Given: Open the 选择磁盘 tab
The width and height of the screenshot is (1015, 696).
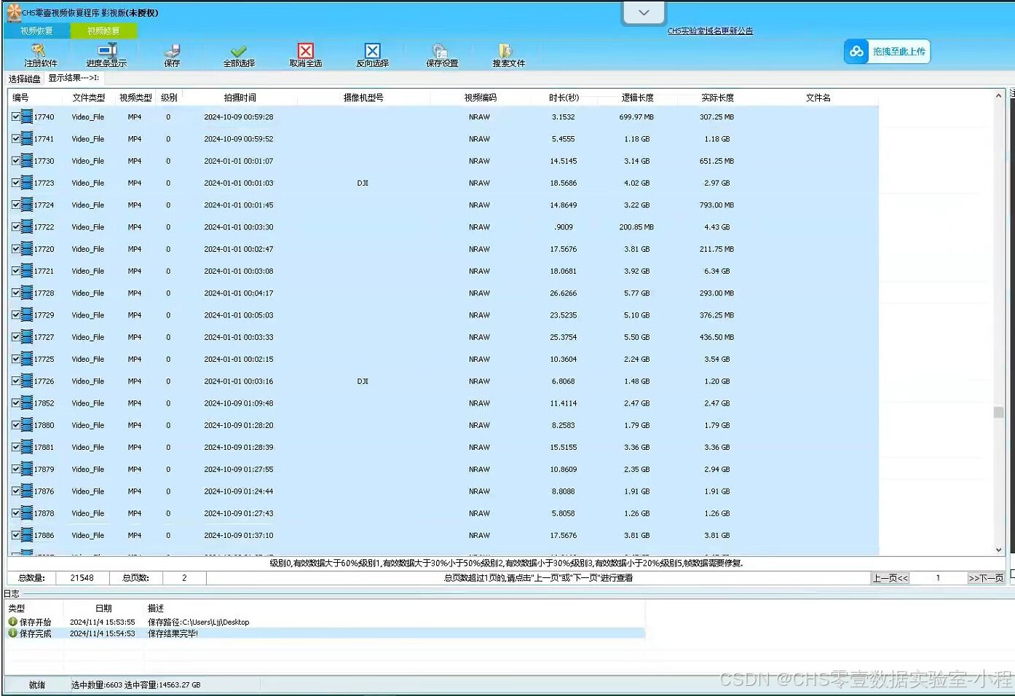Looking at the screenshot, I should [25, 79].
